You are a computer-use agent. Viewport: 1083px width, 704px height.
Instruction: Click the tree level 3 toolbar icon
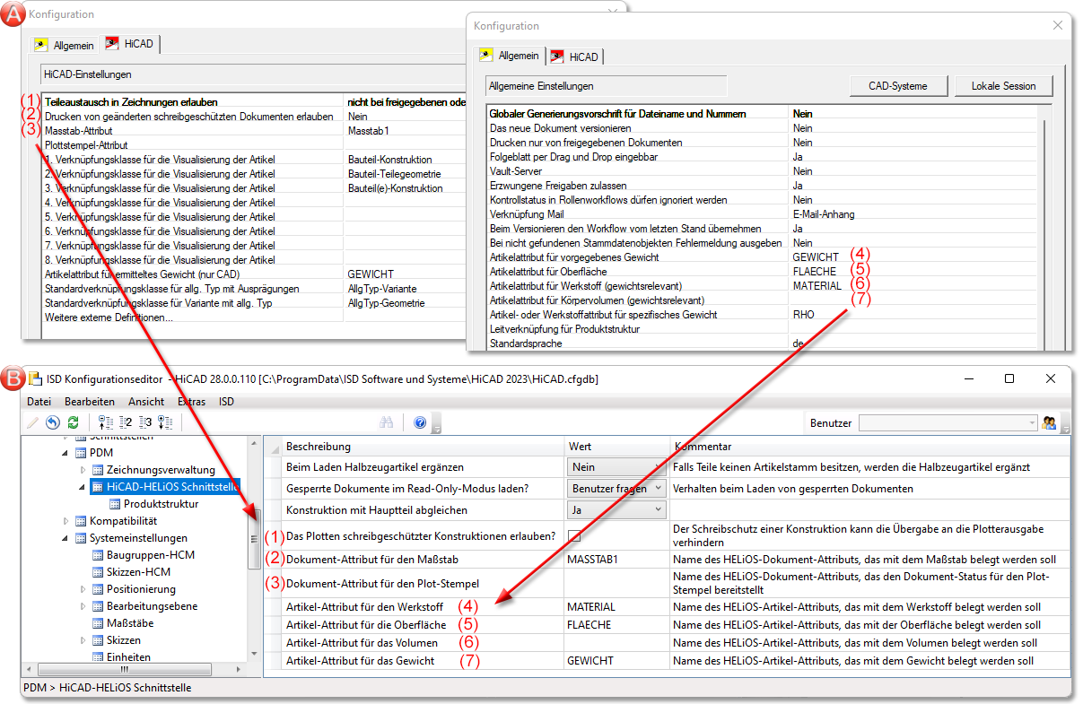coord(144,422)
